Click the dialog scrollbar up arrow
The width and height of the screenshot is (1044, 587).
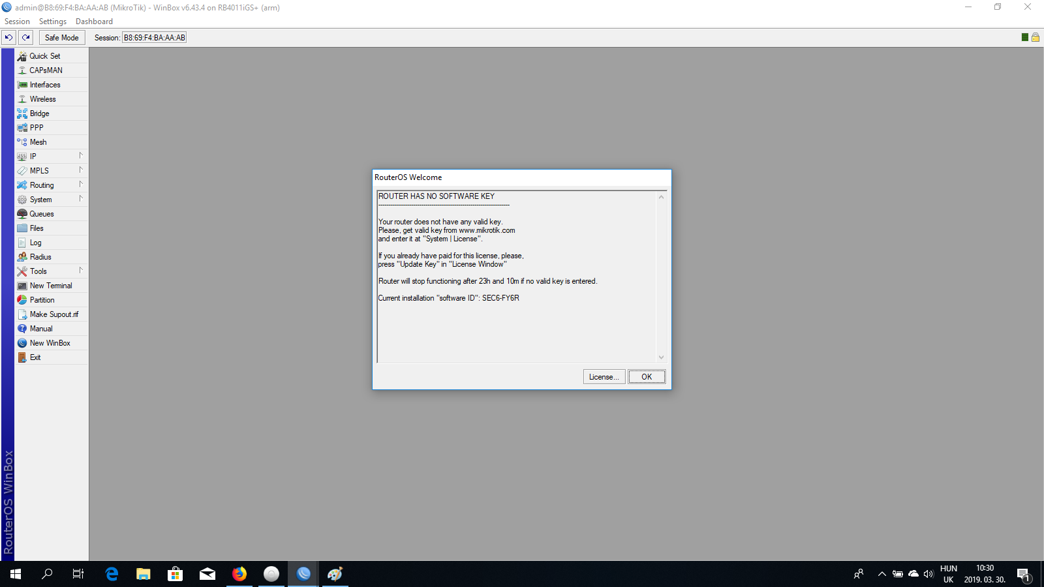click(661, 197)
